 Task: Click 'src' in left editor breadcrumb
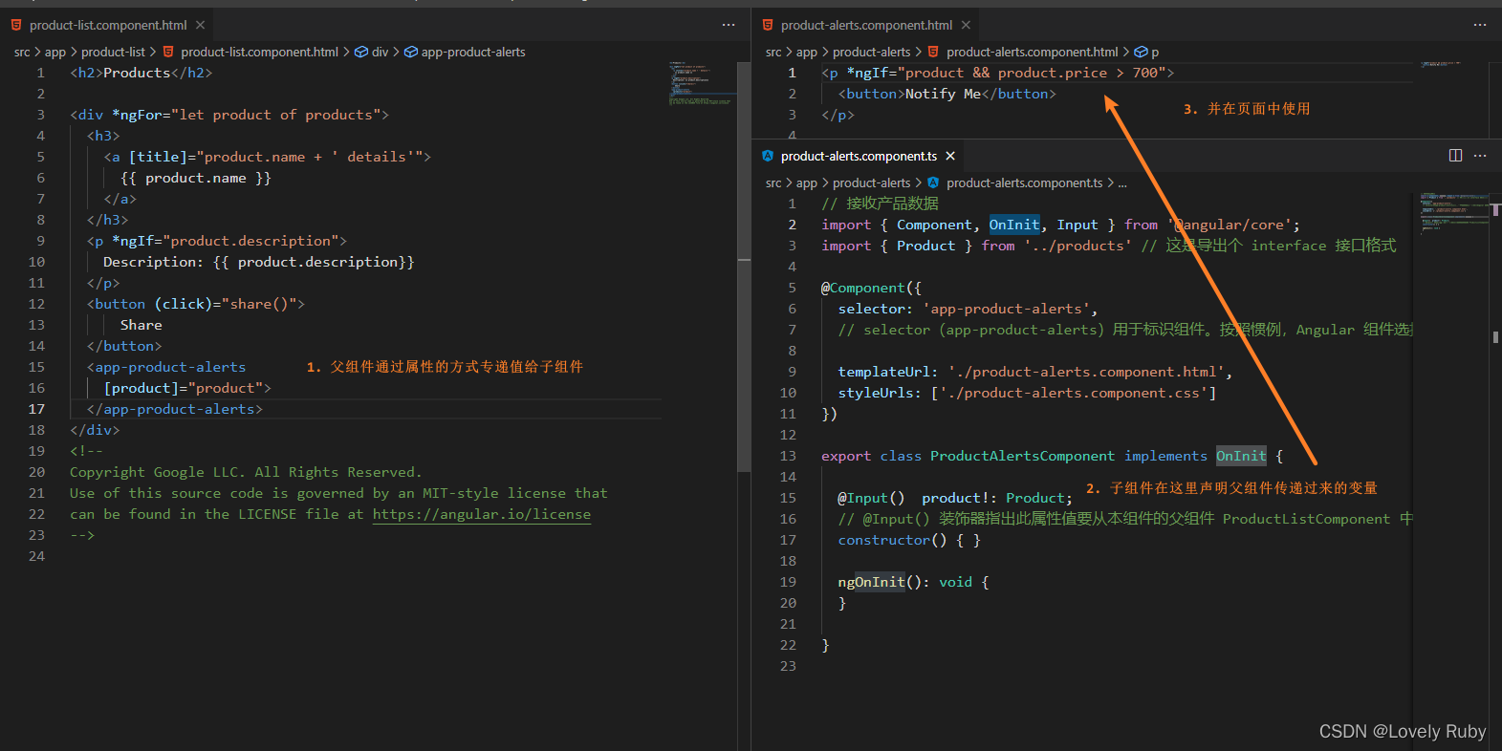pyautogui.click(x=22, y=52)
